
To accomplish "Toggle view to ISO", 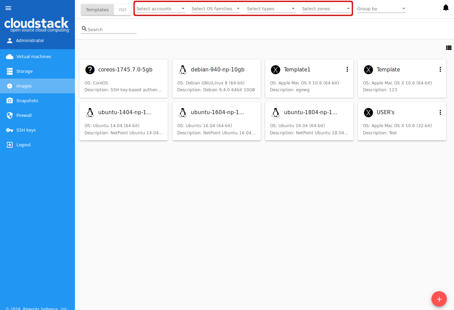I will click(122, 10).
